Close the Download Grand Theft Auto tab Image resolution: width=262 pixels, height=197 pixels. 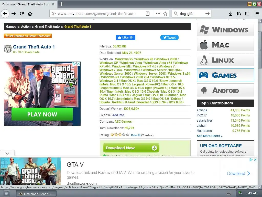[x=53, y=4]
